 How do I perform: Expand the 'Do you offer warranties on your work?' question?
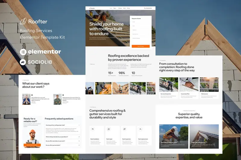coord(63,141)
